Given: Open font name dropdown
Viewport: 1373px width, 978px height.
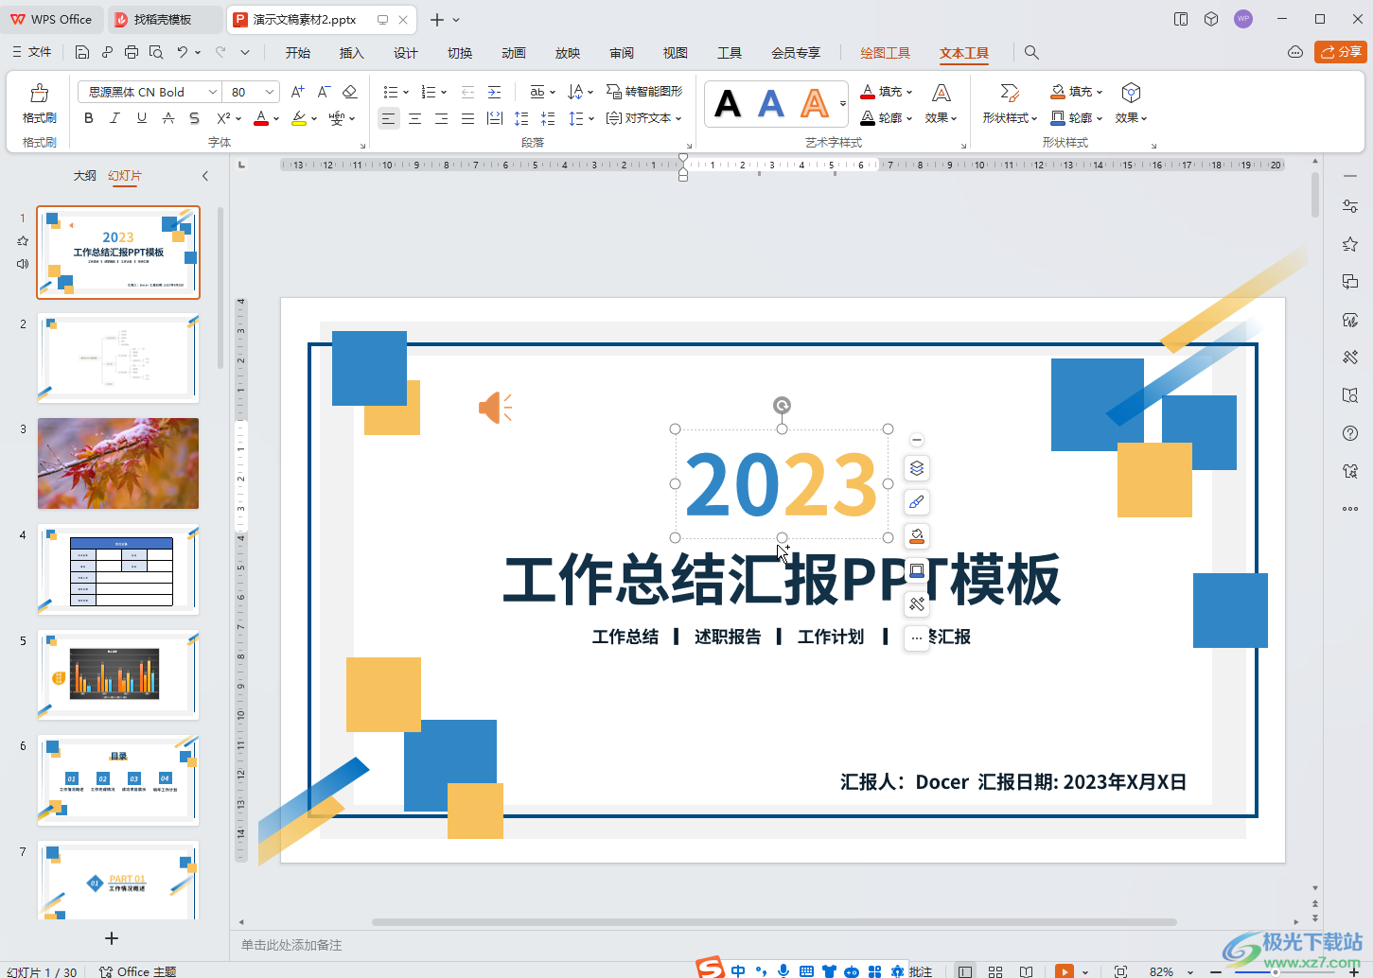Looking at the screenshot, I should click(212, 92).
